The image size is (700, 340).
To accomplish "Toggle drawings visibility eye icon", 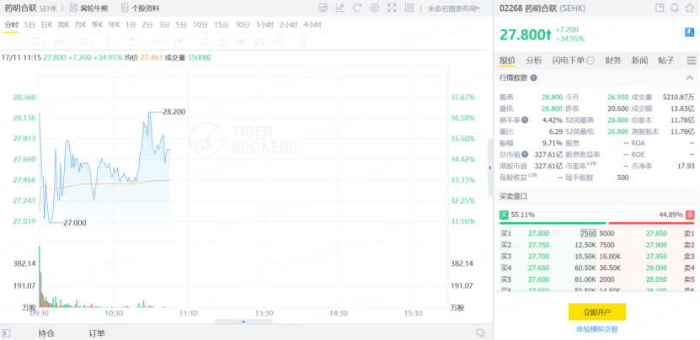I will coord(241,41).
